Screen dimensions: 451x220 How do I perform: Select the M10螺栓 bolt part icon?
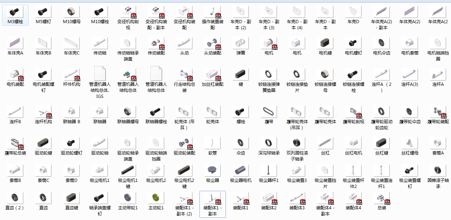coord(100,12)
